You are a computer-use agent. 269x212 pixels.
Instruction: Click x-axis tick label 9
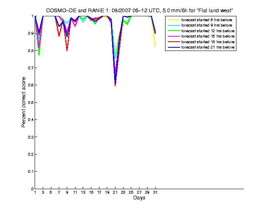(67, 192)
